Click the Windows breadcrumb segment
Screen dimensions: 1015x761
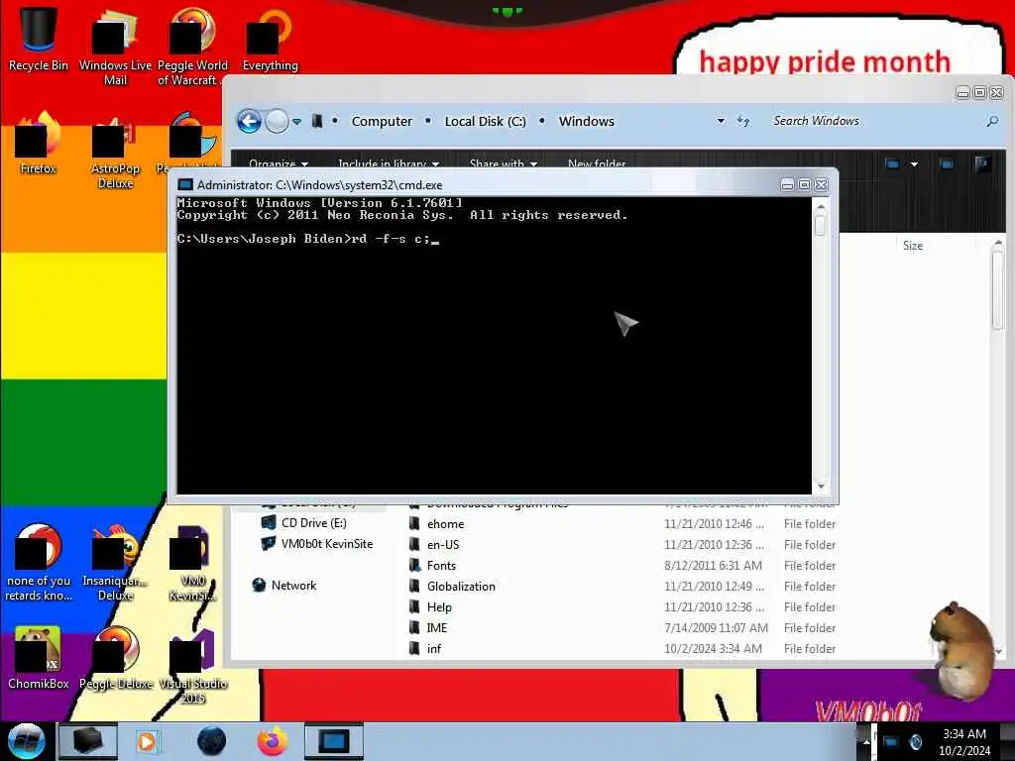coord(587,121)
